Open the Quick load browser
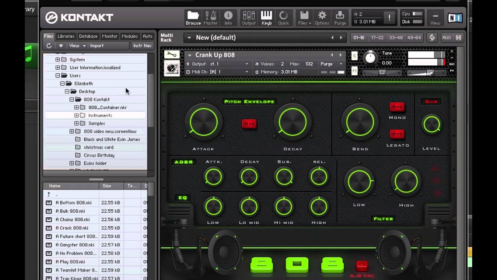The image size is (497, 280). pyautogui.click(x=283, y=18)
